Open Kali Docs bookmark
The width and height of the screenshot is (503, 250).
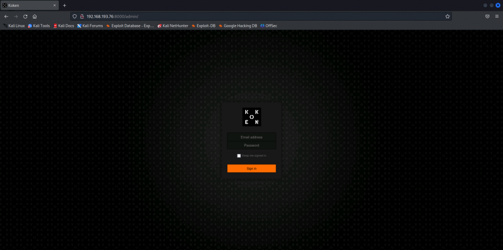pyautogui.click(x=64, y=26)
